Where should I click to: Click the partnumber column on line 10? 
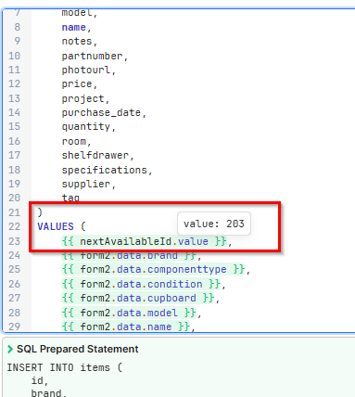click(92, 56)
